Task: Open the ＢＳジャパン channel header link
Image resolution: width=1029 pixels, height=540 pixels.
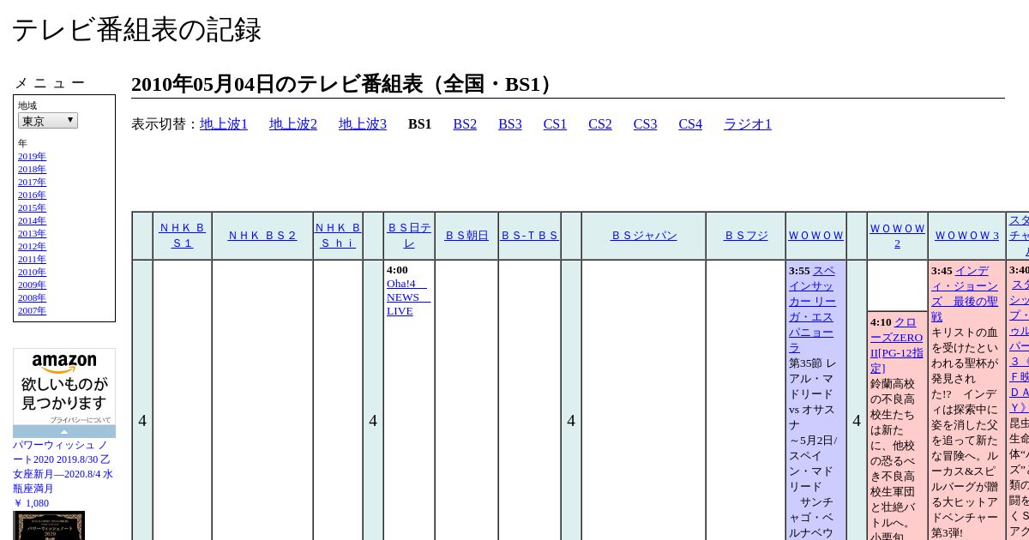Action: coord(644,236)
